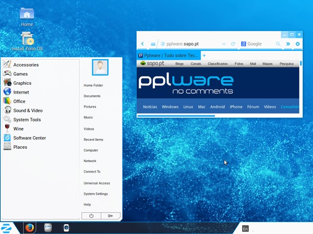Image resolution: width=313 pixels, height=234 pixels.
Task: Select the Pplware | Tudo sobre Tec tab
Action: coord(168,56)
